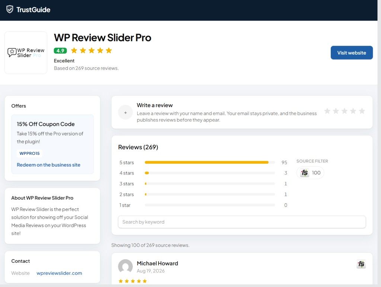Rate two stars in Write a review
The width and height of the screenshot is (381, 287).
(336, 111)
